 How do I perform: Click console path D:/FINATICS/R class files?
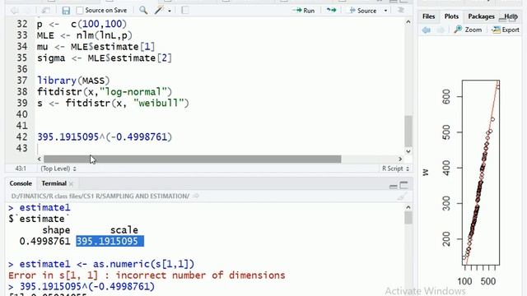pyautogui.click(x=100, y=196)
